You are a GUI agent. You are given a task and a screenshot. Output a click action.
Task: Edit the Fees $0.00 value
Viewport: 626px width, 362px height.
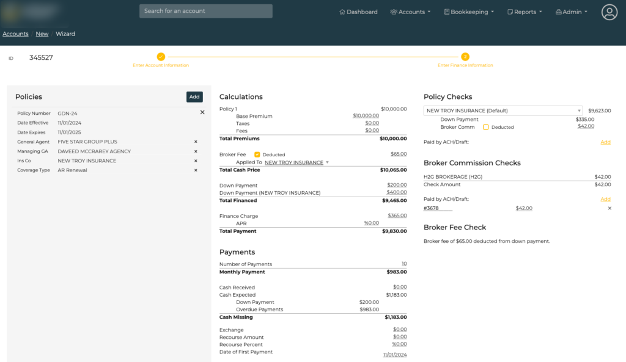372,130
